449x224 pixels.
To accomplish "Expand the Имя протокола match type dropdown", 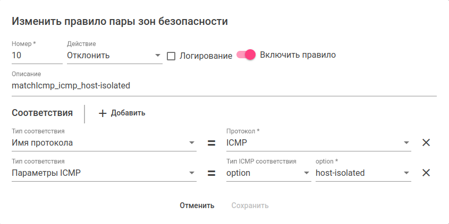I will (x=104, y=142).
